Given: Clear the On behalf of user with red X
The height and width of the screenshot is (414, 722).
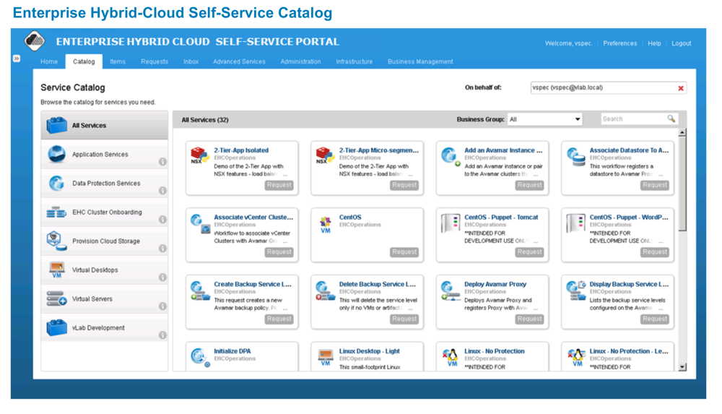Looking at the screenshot, I should 681,88.
